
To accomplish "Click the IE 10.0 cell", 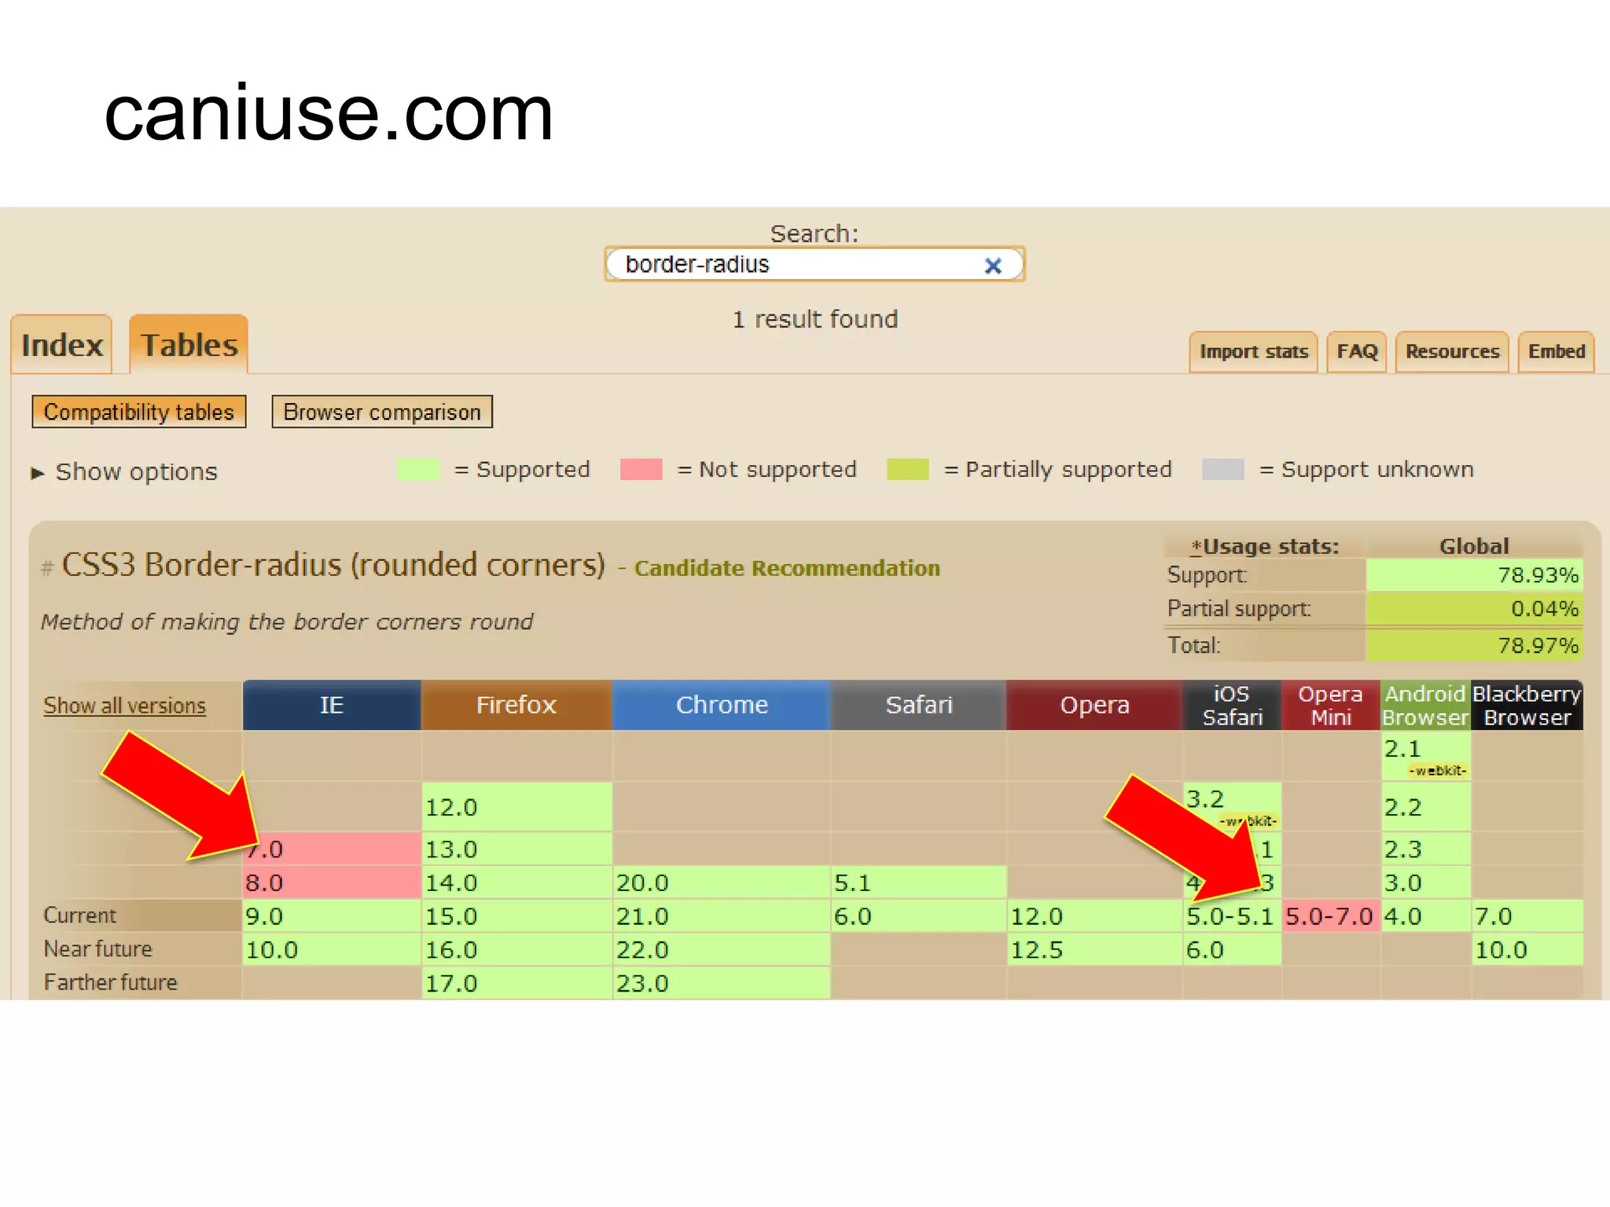I will click(x=332, y=950).
